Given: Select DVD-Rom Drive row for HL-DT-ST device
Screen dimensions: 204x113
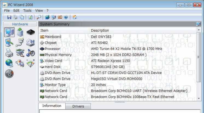Looking at the screenshot, I should (118, 73).
